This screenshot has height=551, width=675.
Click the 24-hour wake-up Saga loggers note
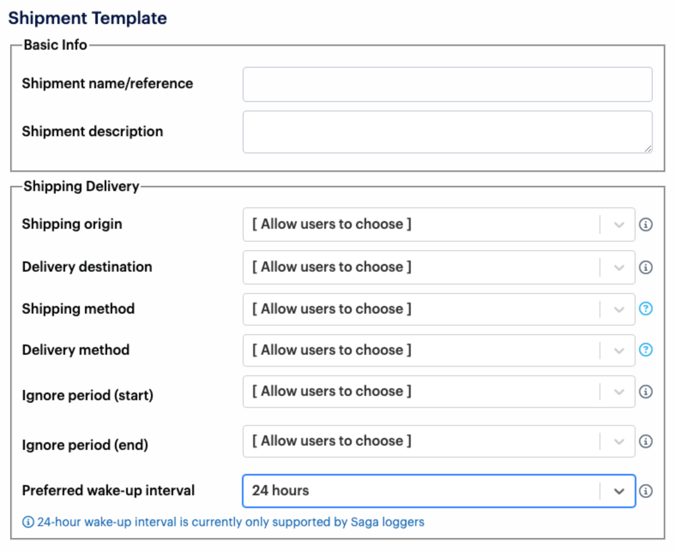[x=231, y=522]
